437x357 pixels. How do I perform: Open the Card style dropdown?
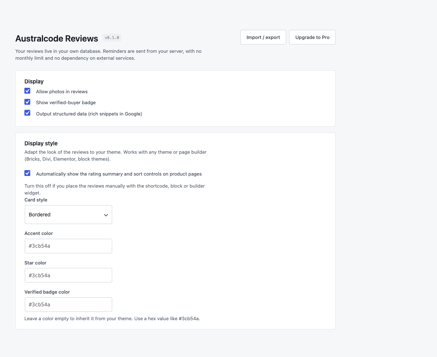click(x=68, y=215)
